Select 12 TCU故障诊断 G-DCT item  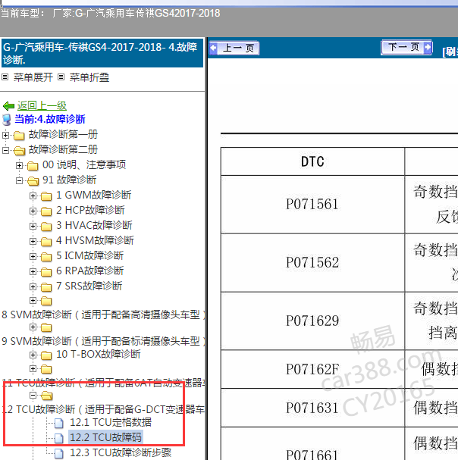click(103, 409)
